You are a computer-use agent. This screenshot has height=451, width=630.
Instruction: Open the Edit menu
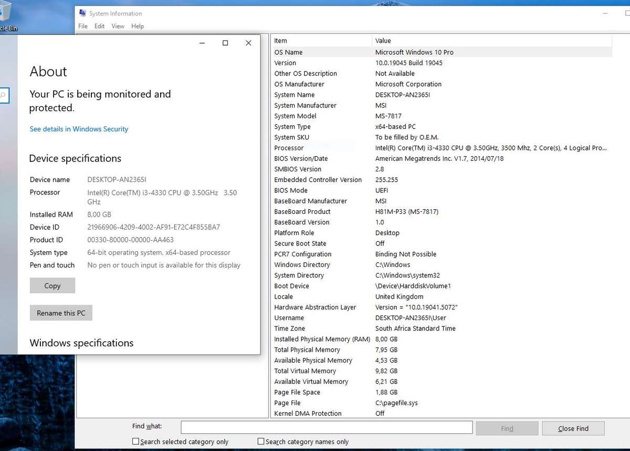pyautogui.click(x=99, y=26)
